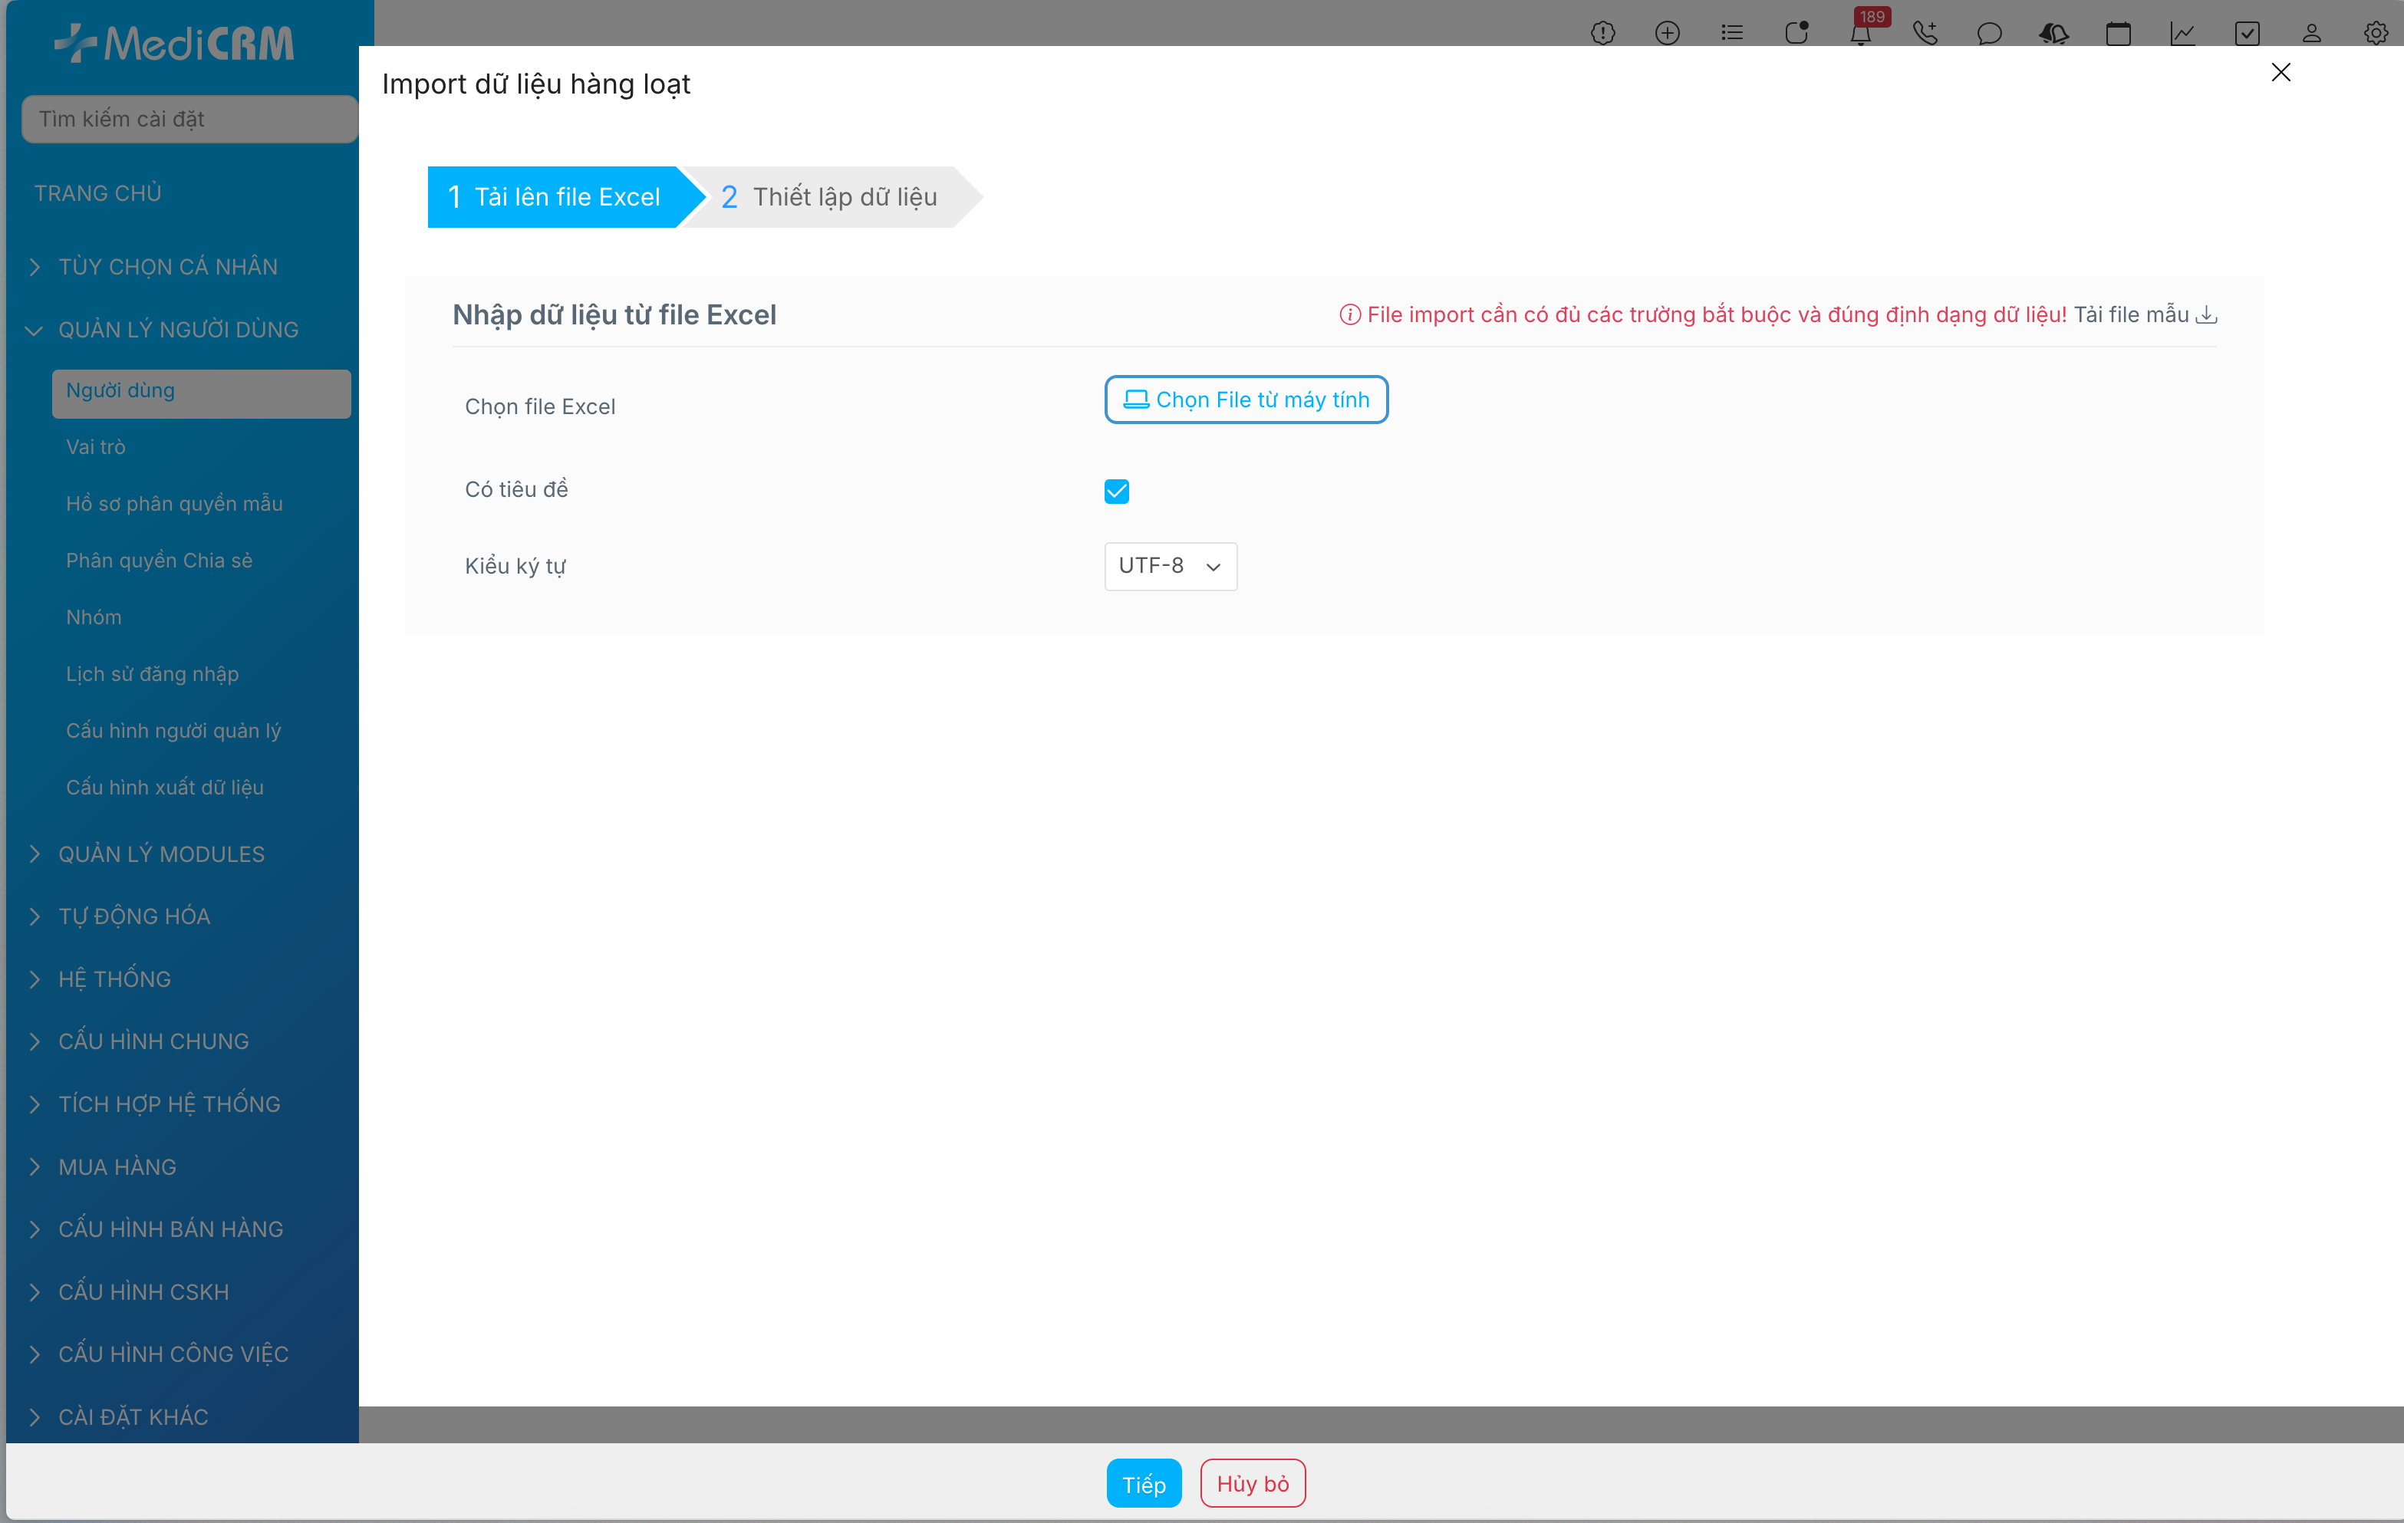This screenshot has height=1523, width=2404.
Task: Click Chọn File từ máy tính button
Action: coord(1246,400)
